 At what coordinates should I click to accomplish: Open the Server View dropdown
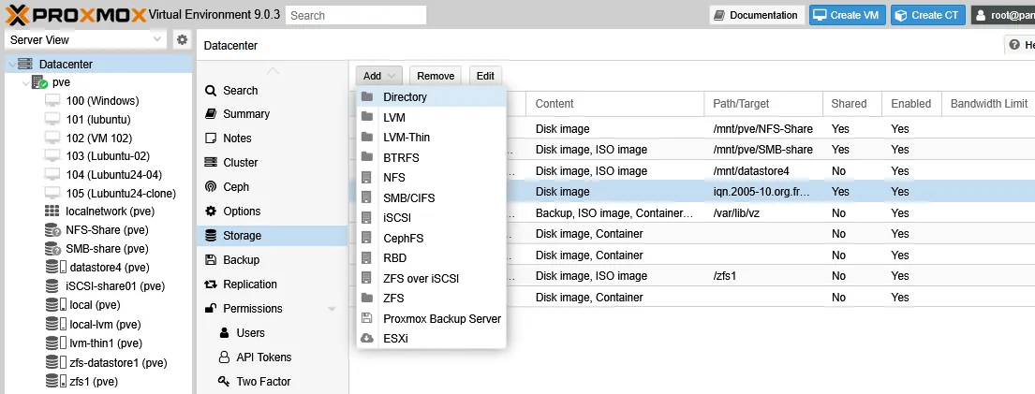(85, 39)
